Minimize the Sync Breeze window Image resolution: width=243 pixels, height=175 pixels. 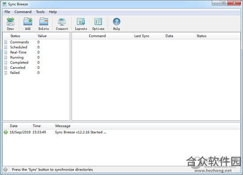(216, 3)
